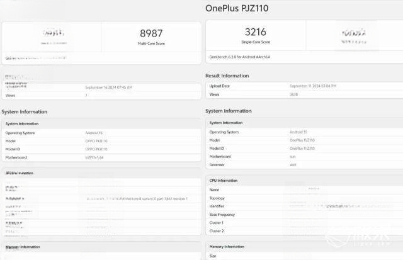Viewport: 403px width, 260px height.
Task: Click large 'System Information' heading above the OnePlus table
Action: (229, 111)
